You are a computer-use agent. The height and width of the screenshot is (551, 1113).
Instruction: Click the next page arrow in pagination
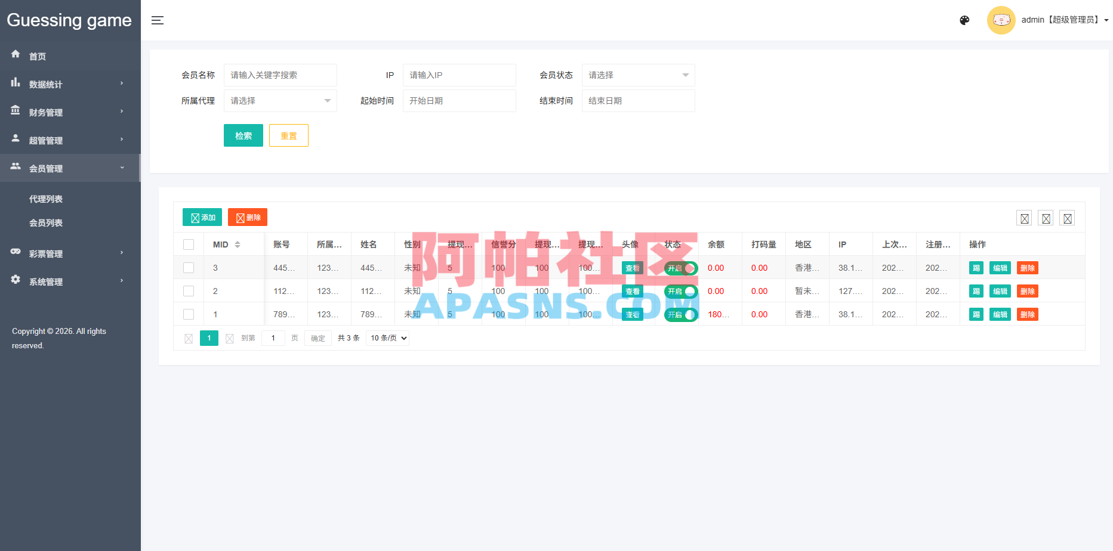click(x=229, y=338)
